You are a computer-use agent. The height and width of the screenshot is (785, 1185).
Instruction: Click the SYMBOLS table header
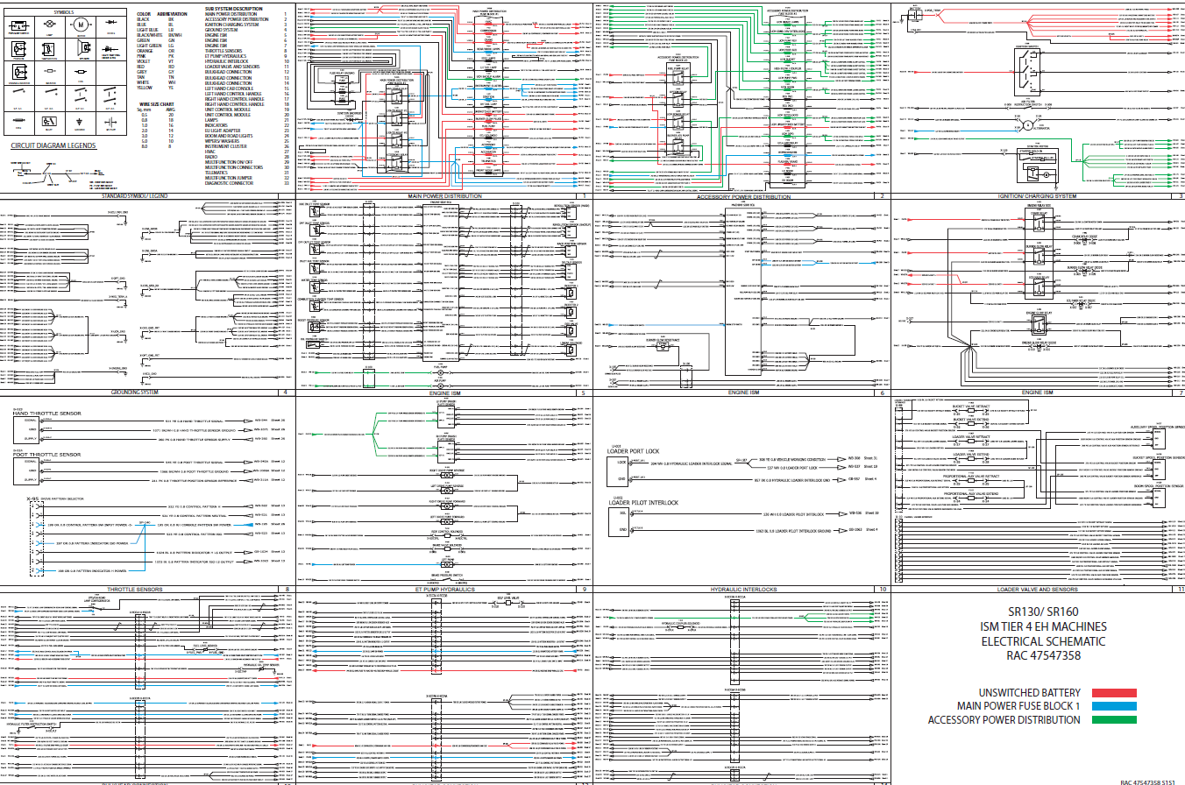click(x=64, y=12)
